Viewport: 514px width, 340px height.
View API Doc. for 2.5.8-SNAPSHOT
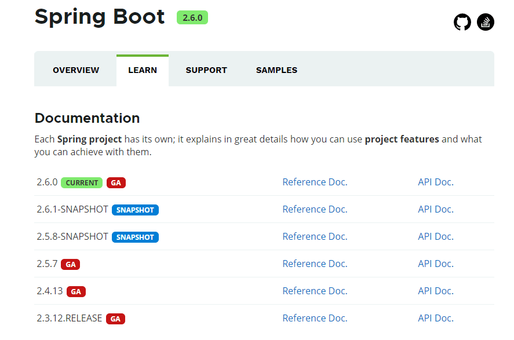(436, 236)
